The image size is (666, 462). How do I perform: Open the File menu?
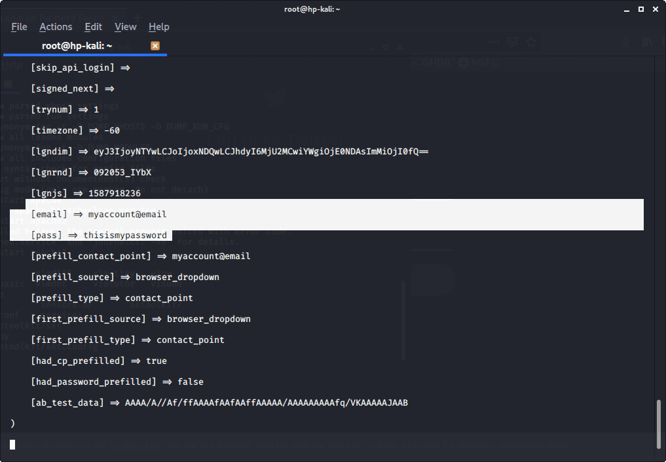point(19,27)
